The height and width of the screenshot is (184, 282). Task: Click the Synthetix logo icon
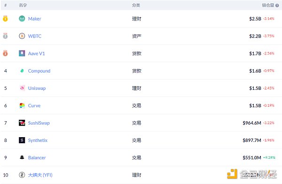[22, 140]
